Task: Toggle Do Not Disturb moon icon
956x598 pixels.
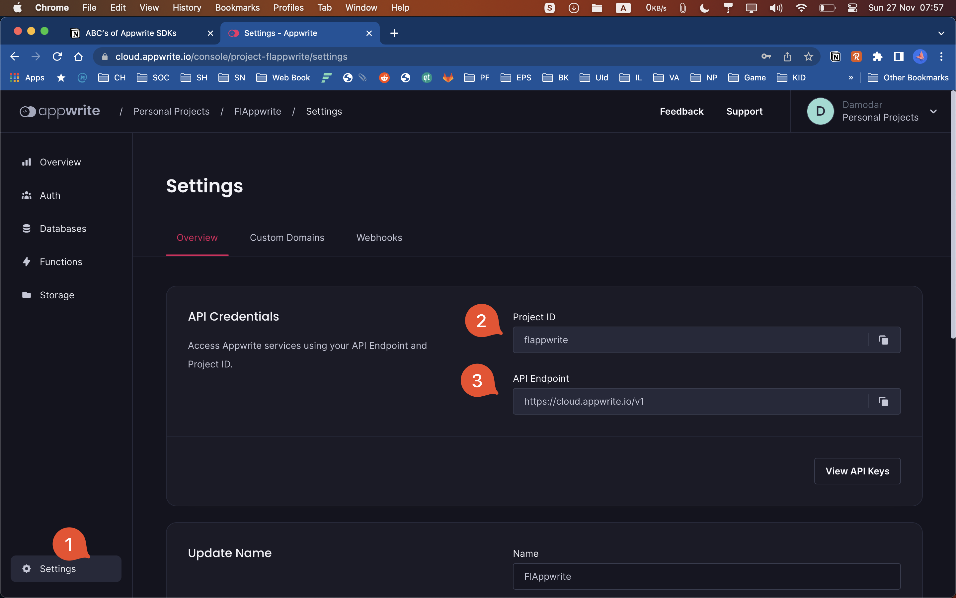Action: [704, 8]
